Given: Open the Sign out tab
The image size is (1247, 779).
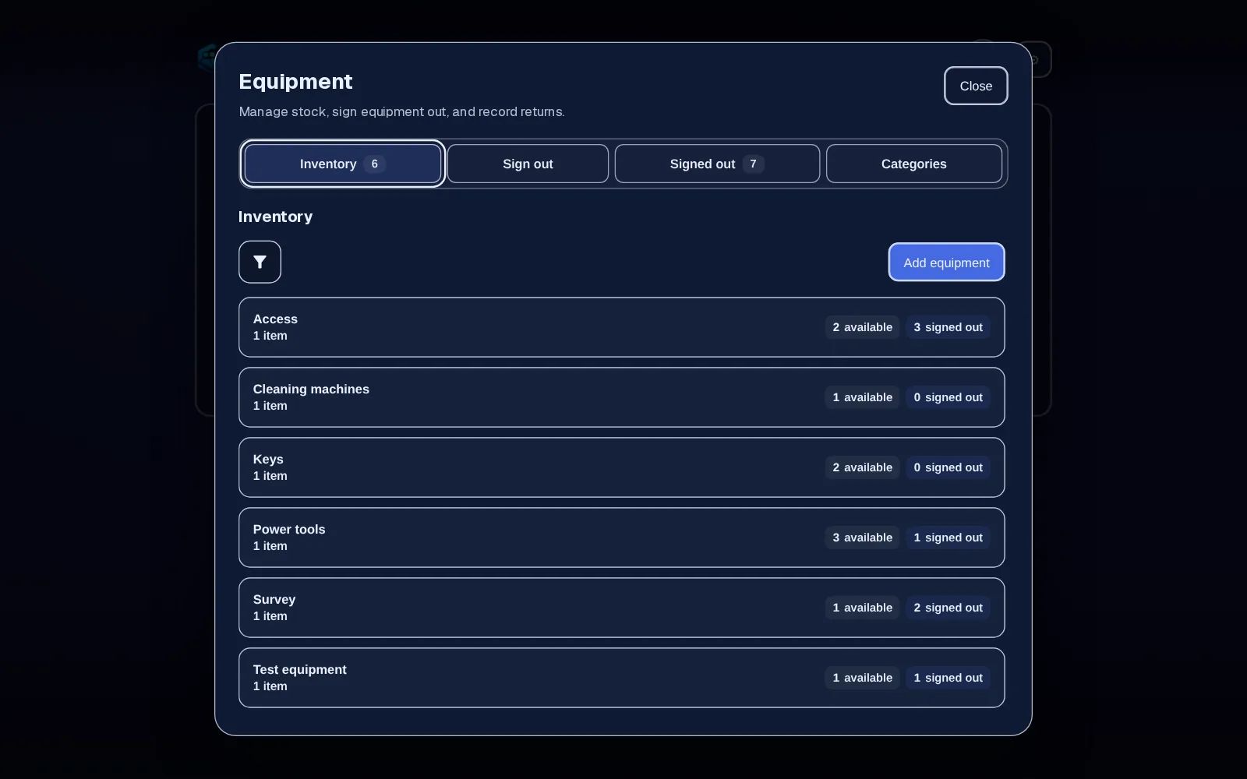Looking at the screenshot, I should coord(528,164).
